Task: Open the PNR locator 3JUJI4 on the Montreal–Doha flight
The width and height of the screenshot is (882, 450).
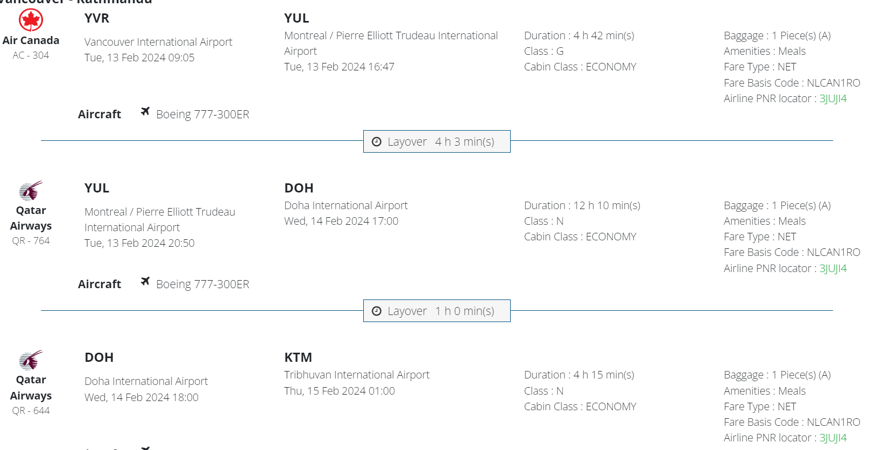Action: (x=832, y=268)
